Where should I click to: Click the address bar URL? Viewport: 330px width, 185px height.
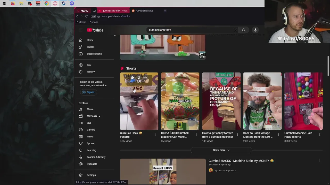pos(116,16)
